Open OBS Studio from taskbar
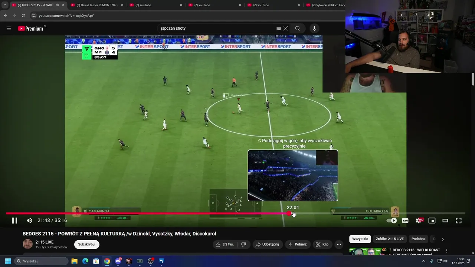The width and height of the screenshot is (475, 267). (151, 261)
